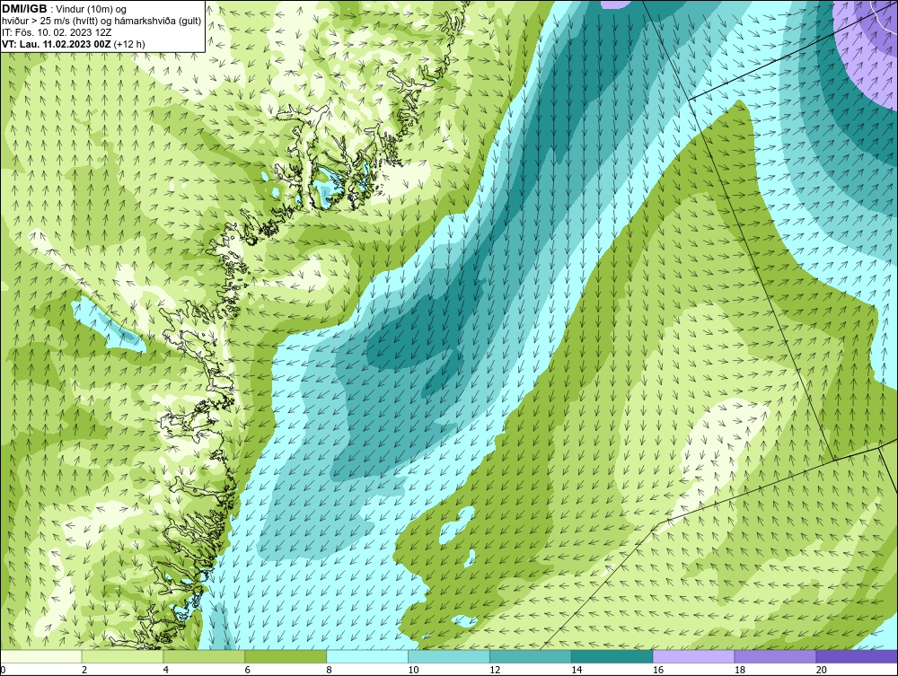Click the 'Vindur (10m) og' caption text

point(92,9)
